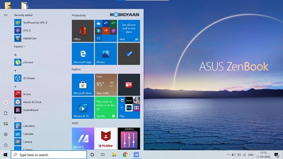Launch CPU-Z from the app list

coord(23,31)
